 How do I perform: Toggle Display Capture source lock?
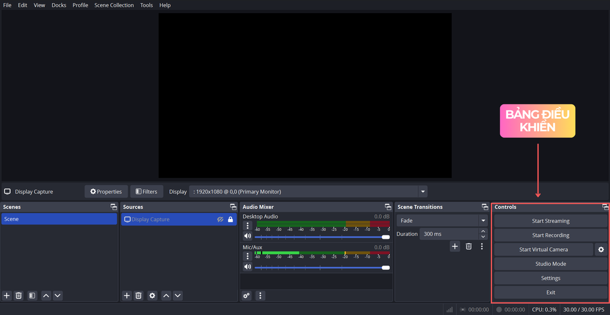click(231, 219)
